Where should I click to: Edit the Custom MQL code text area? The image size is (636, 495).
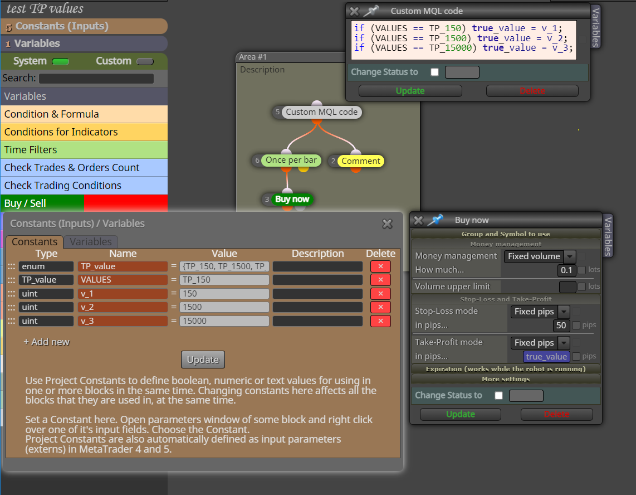463,40
